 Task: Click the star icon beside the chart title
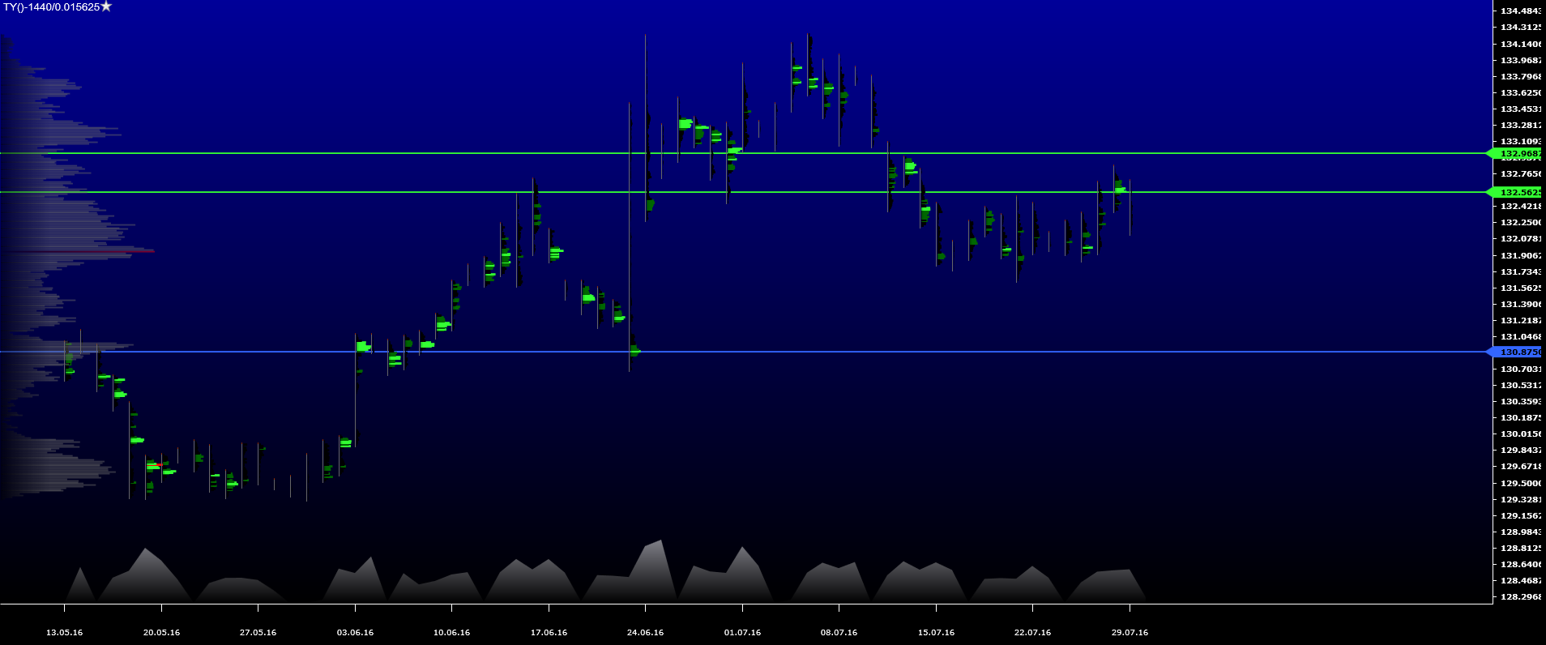click(105, 6)
